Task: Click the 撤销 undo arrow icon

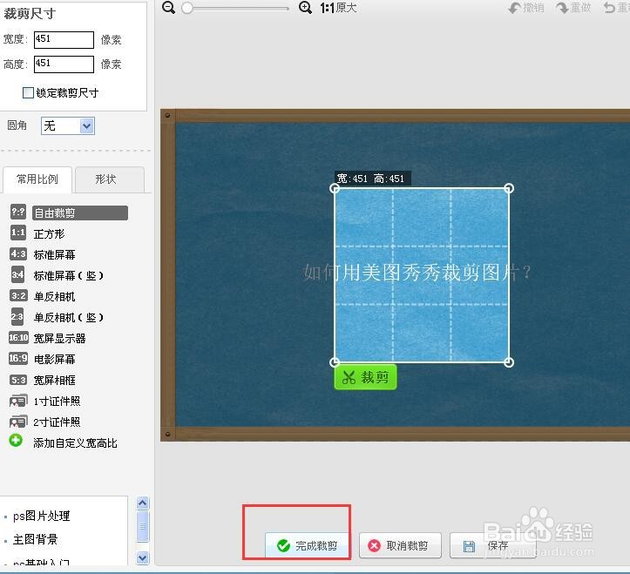Action: [515, 8]
